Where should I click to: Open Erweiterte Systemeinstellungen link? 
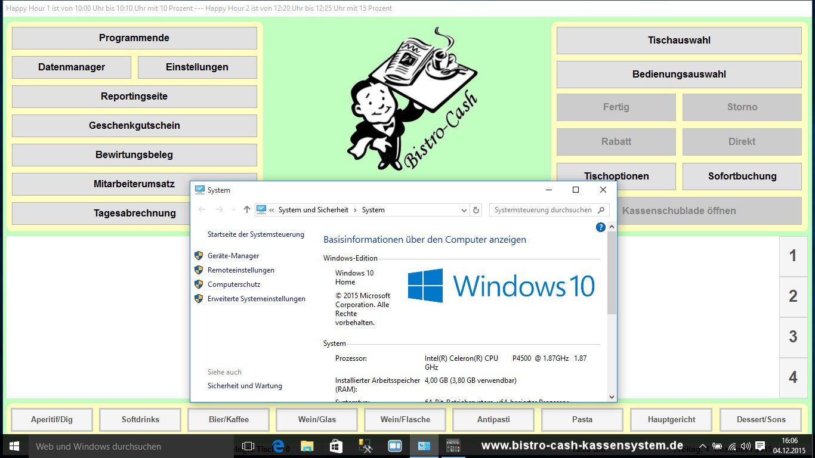click(257, 299)
